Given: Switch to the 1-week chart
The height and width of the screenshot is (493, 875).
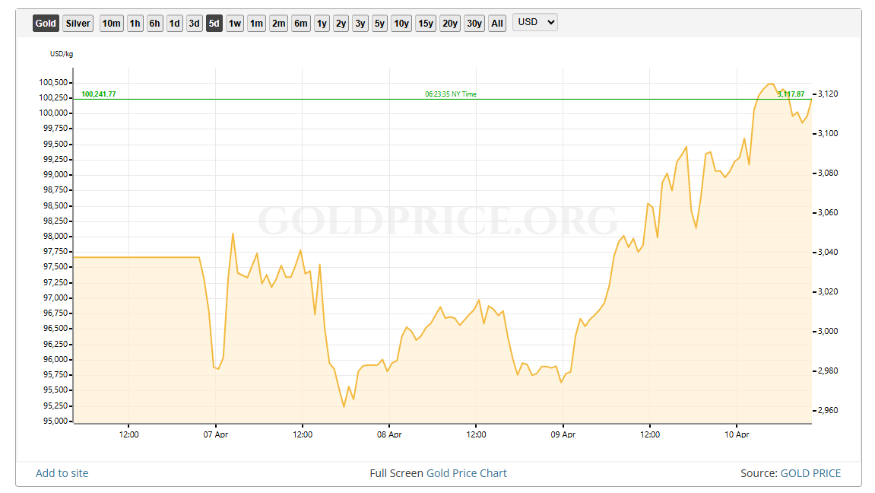Looking at the screenshot, I should click(234, 23).
